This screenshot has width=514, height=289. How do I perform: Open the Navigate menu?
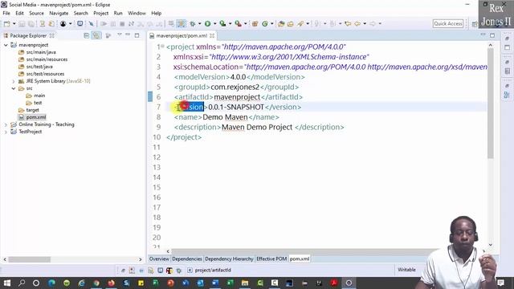(x=59, y=13)
